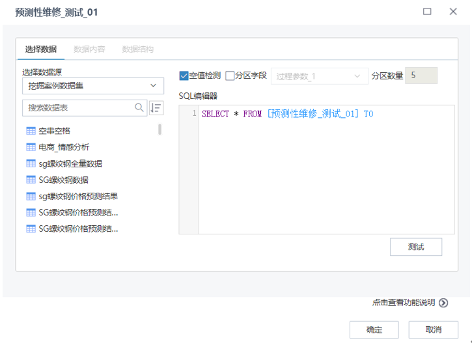Switch to the 数据结构 tab
Viewport: 472px width, 347px height.
(x=138, y=49)
